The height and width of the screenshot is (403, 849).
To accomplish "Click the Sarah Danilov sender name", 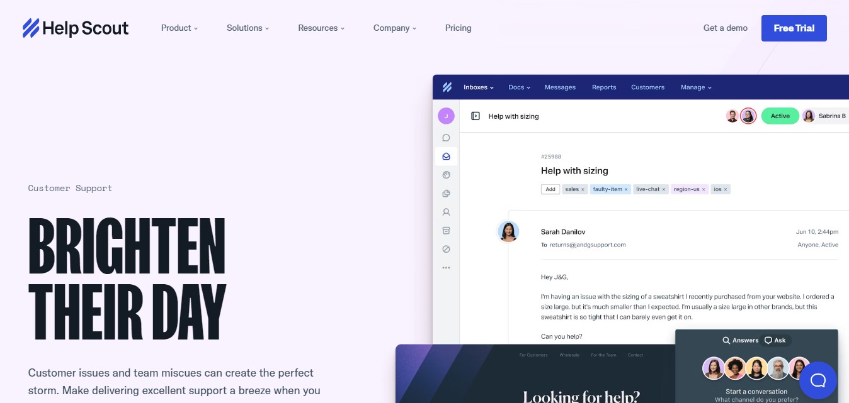I will click(x=563, y=232).
